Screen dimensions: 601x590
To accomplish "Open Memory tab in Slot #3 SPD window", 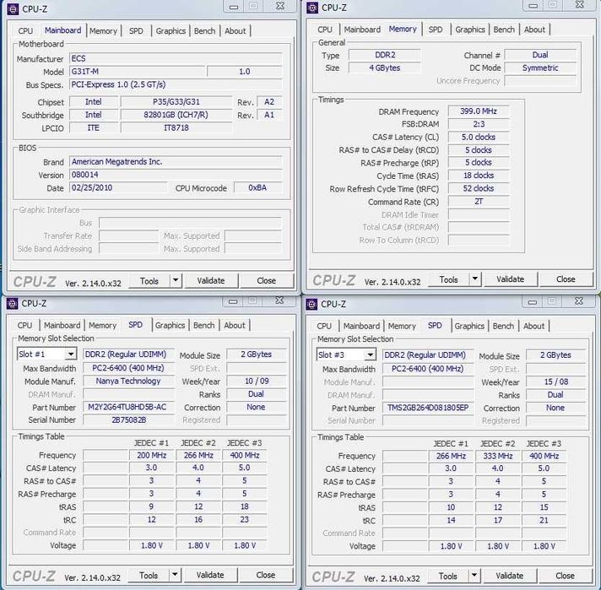I will [x=402, y=326].
